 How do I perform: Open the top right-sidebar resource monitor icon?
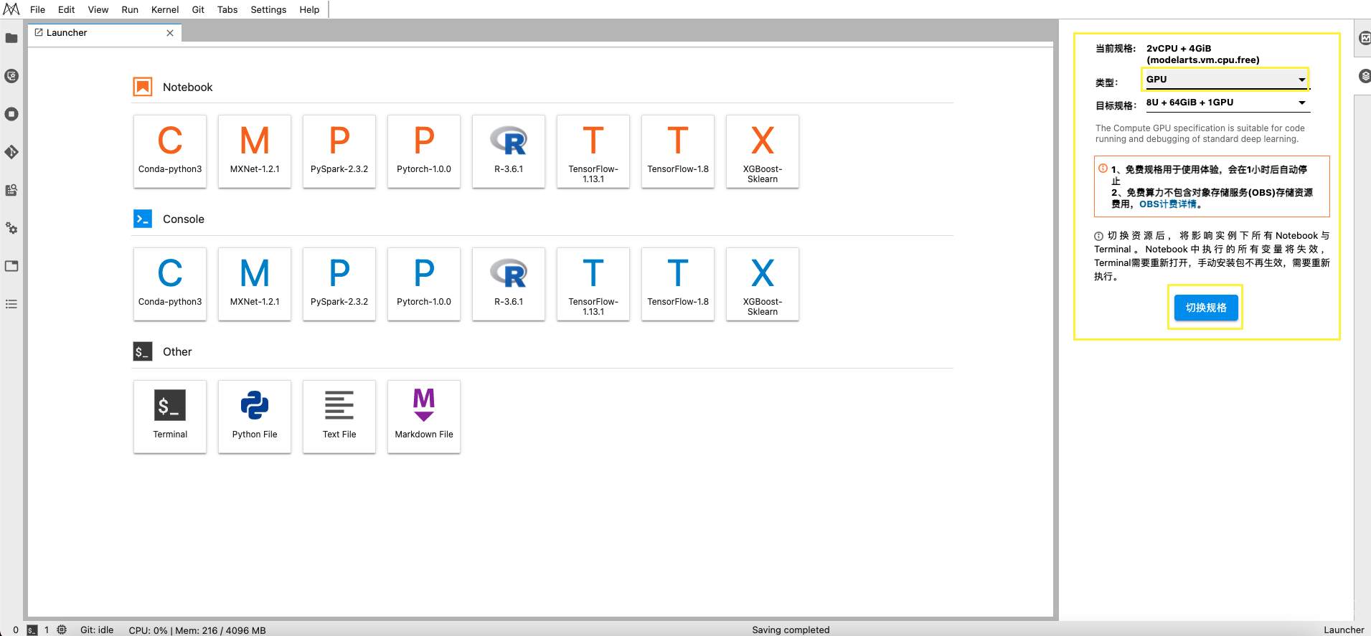1365,38
